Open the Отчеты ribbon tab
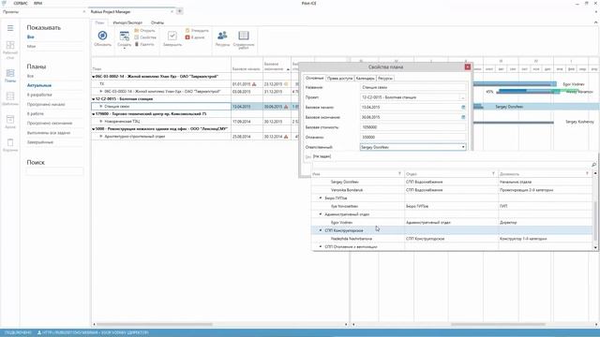 157,22
